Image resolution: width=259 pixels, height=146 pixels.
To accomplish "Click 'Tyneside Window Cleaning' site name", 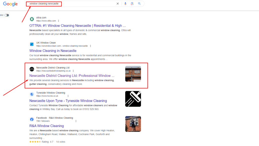I will click(51, 93).
